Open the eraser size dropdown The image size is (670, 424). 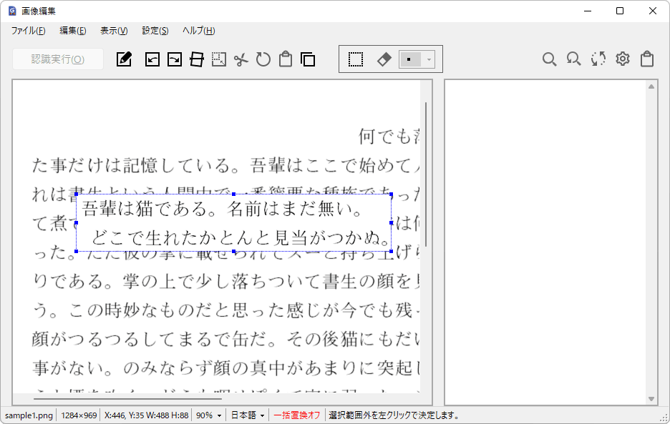pyautogui.click(x=429, y=59)
